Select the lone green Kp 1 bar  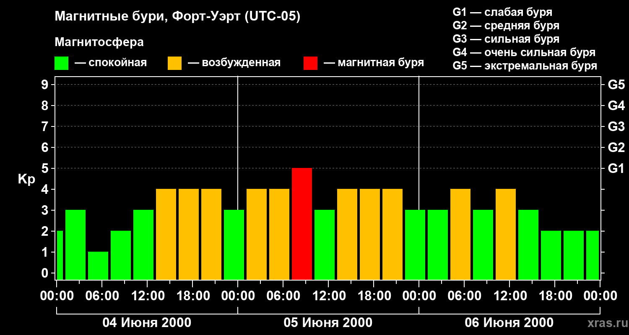[98, 265]
